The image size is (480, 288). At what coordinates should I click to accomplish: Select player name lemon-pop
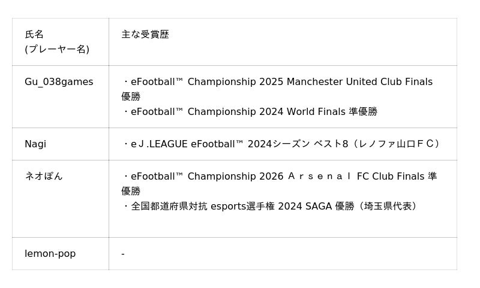pos(50,254)
